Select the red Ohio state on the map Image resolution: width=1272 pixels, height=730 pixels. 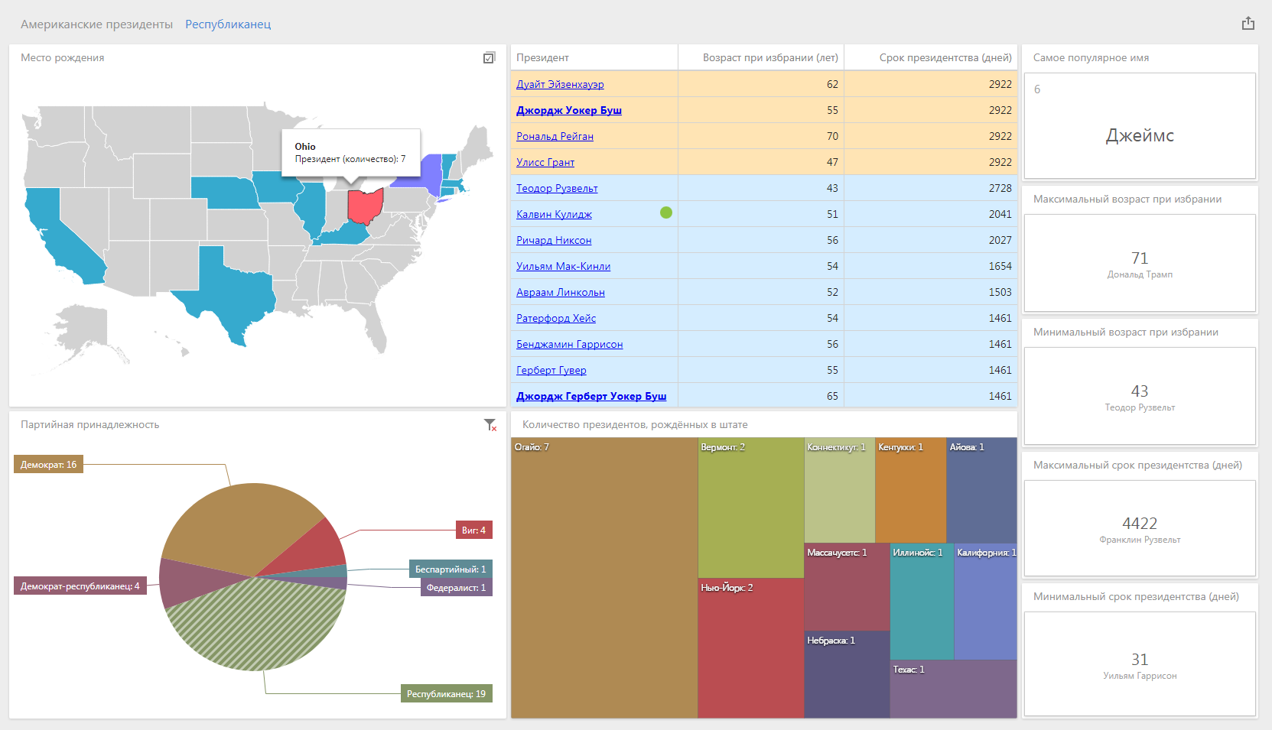click(x=365, y=206)
